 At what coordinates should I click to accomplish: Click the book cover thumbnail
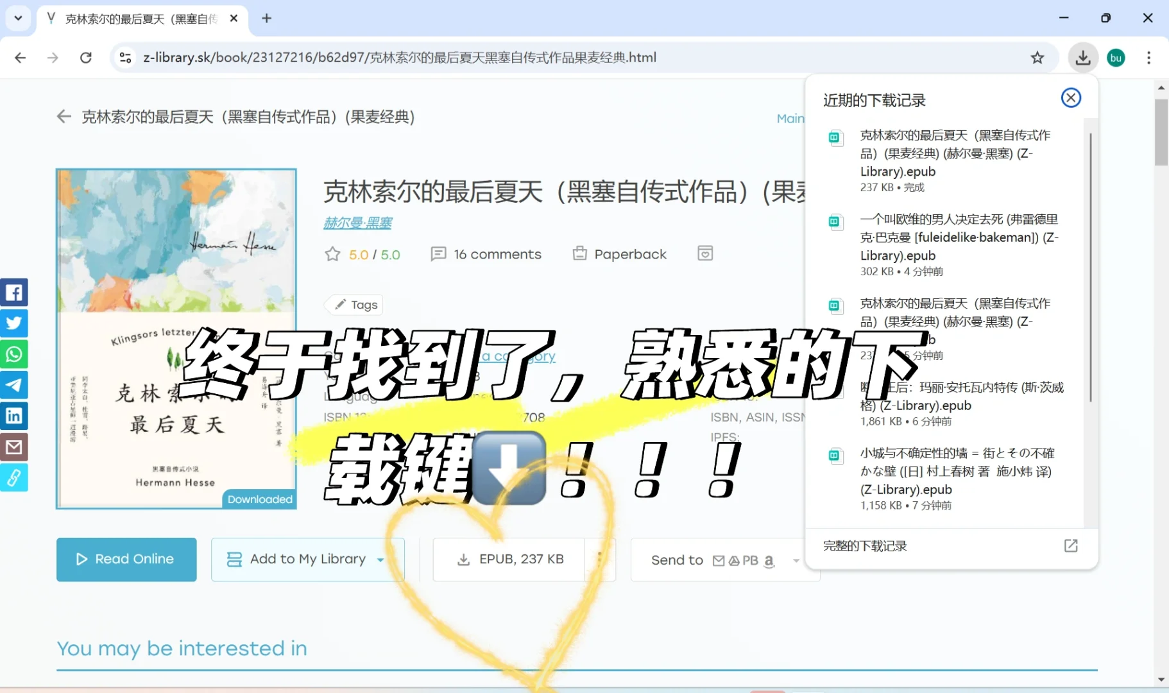tap(176, 339)
